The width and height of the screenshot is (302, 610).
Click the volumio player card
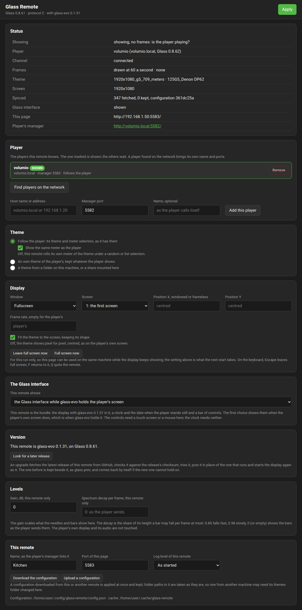[151, 170]
